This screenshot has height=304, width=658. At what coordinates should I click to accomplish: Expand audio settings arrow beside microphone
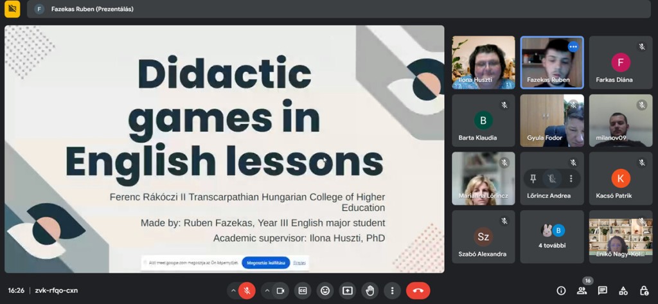(x=233, y=291)
